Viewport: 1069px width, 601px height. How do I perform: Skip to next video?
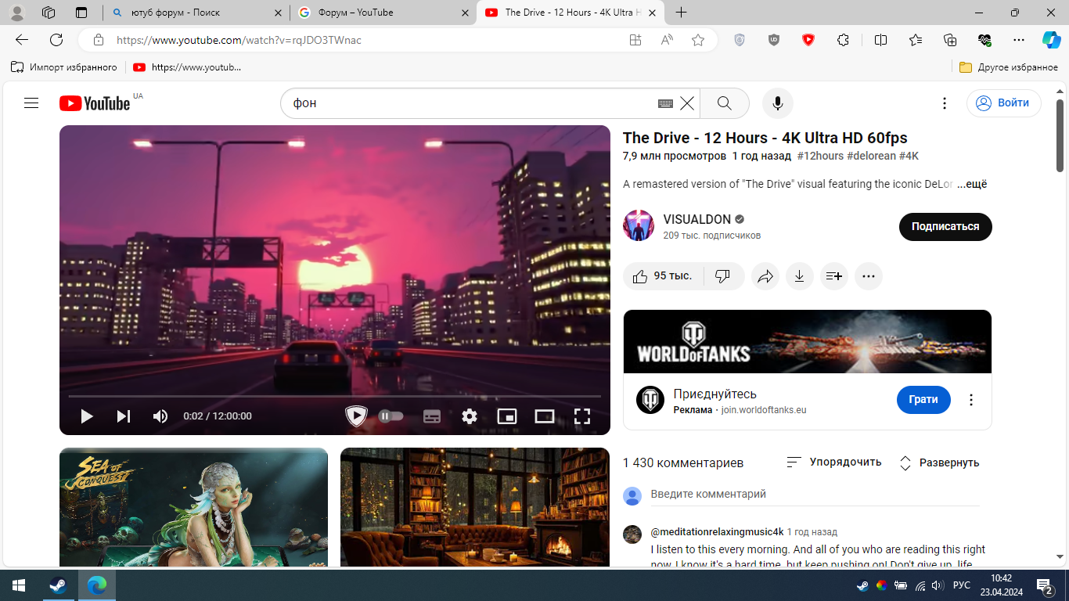[124, 416]
